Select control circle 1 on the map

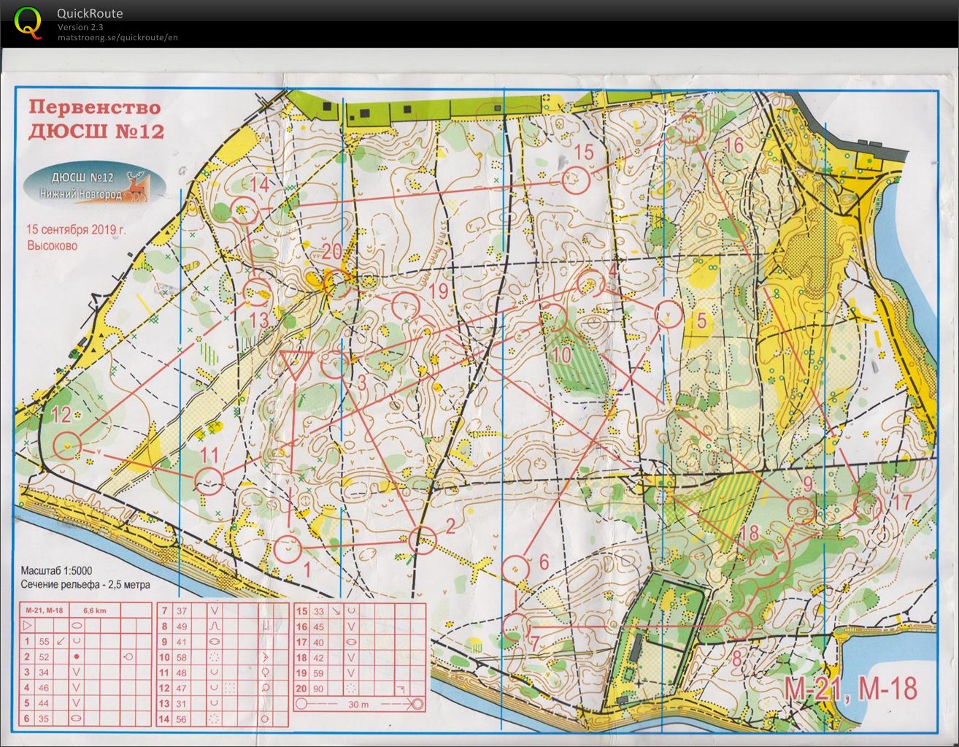pyautogui.click(x=287, y=548)
